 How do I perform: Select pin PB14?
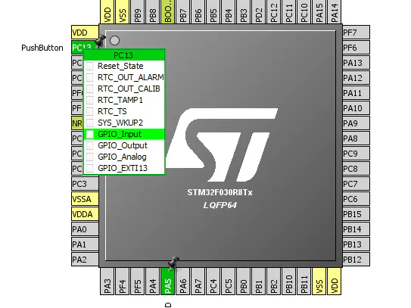(x=356, y=229)
